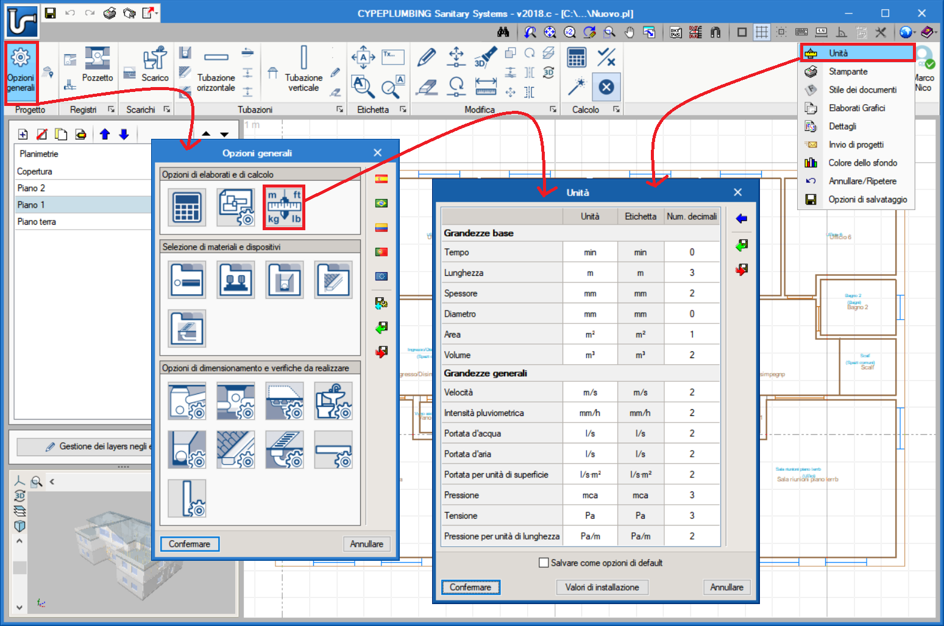The height and width of the screenshot is (626, 944).
Task: Select Copertura in the Planimetrie list
Action: tap(83, 172)
